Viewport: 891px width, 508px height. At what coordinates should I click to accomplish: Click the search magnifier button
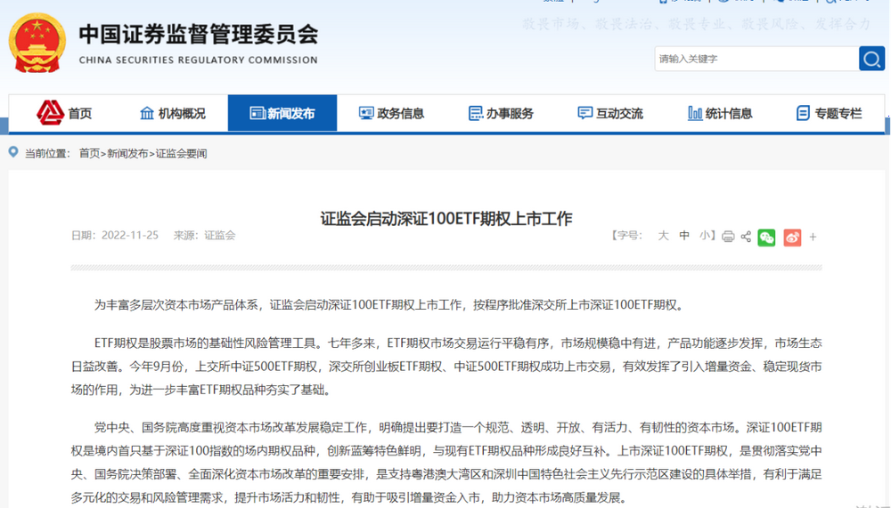click(x=871, y=59)
